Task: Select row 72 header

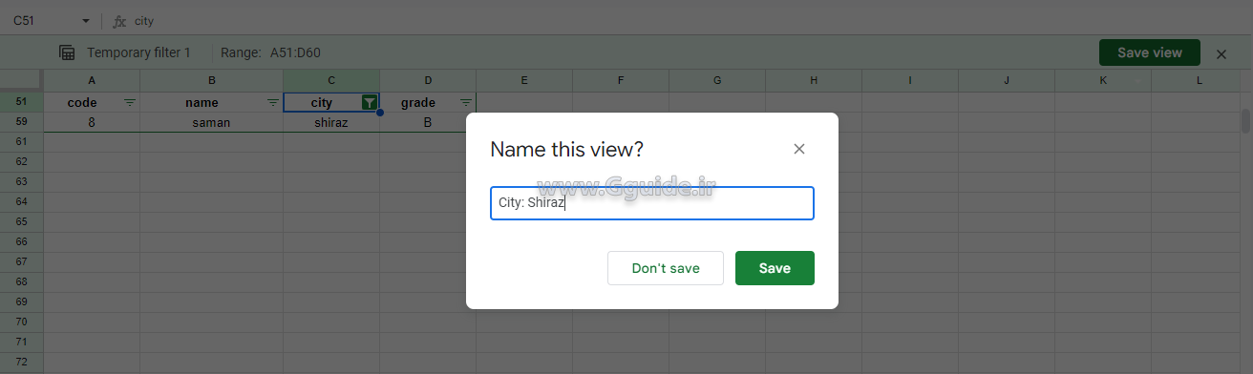Action: point(22,362)
